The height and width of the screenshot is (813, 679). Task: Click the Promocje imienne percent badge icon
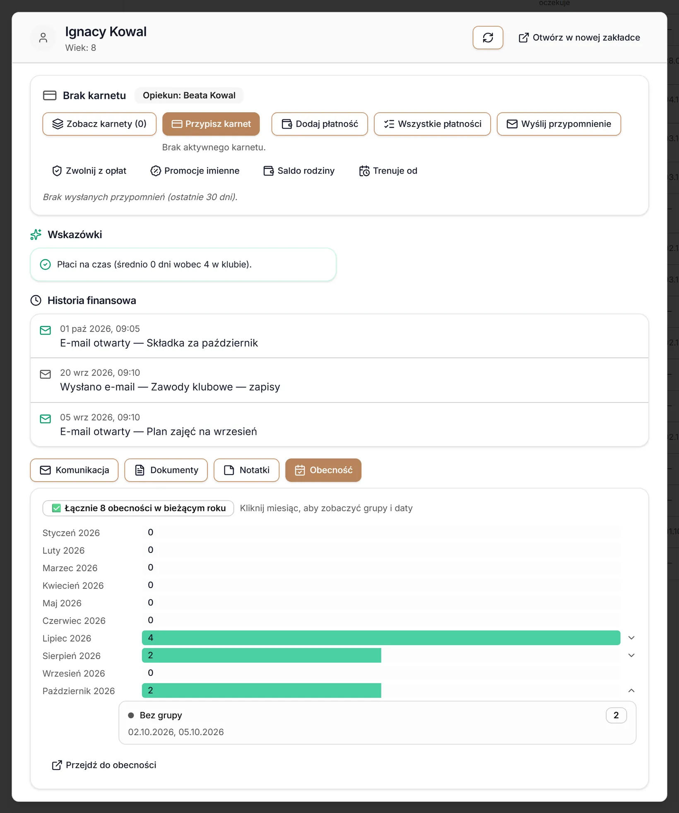click(x=156, y=171)
